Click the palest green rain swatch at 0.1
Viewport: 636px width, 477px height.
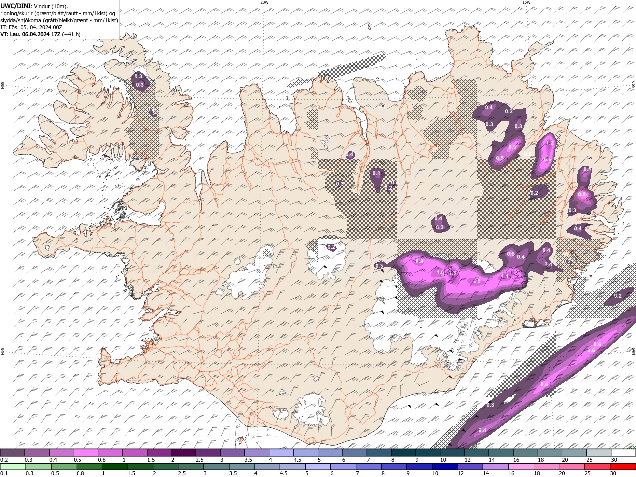(x=12, y=467)
